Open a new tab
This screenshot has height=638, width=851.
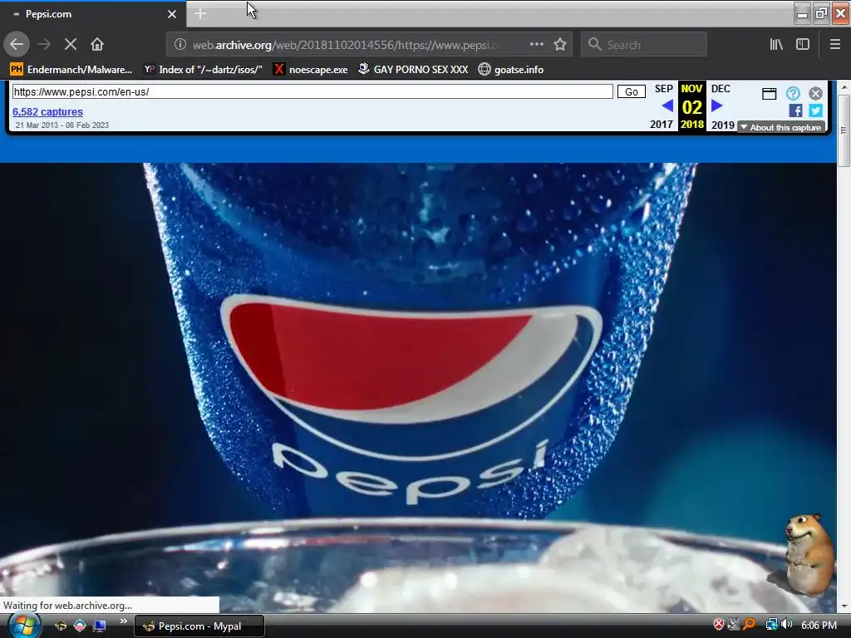(x=200, y=13)
